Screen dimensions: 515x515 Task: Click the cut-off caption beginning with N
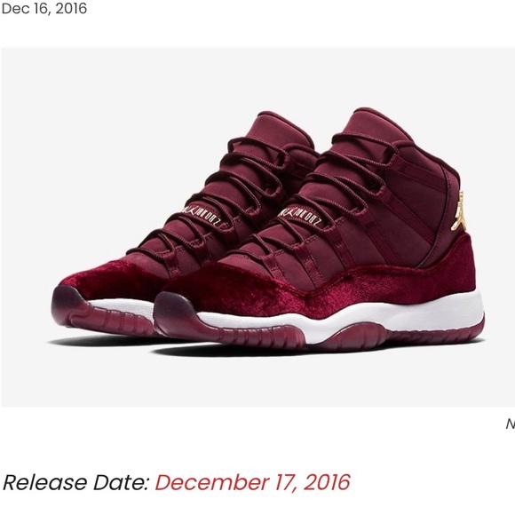(x=510, y=424)
